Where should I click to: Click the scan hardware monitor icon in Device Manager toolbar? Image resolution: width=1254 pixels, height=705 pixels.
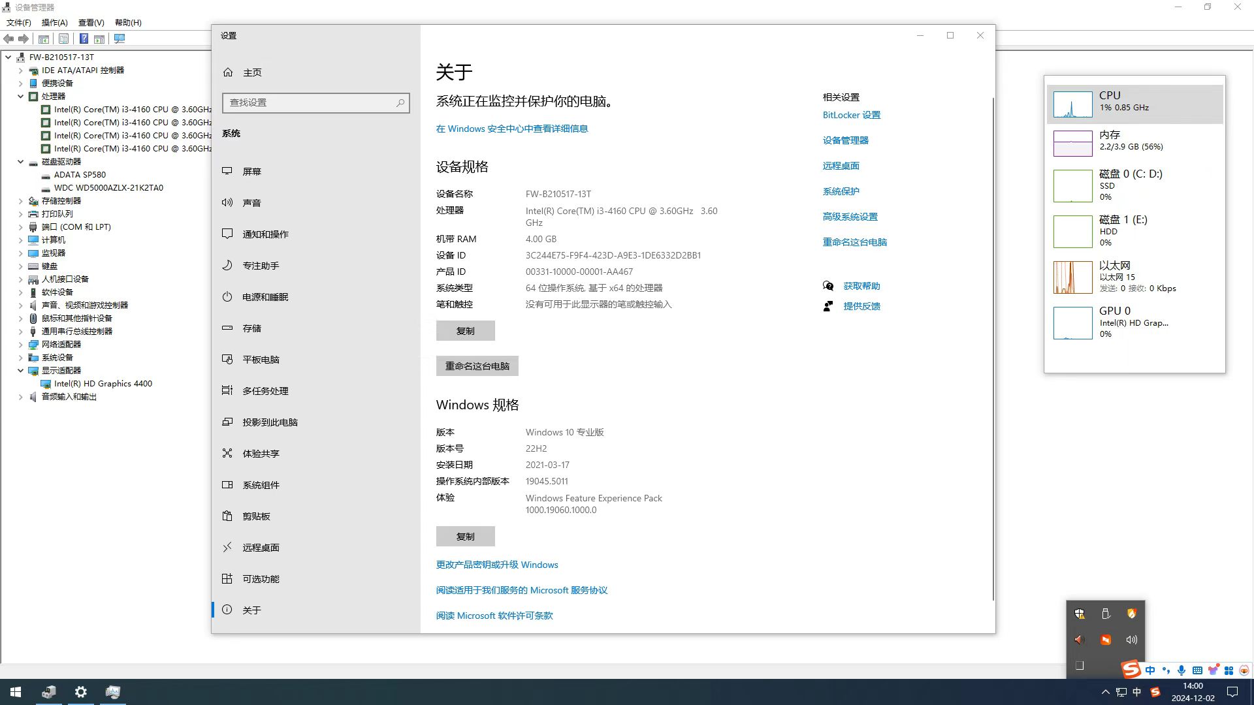pos(120,39)
